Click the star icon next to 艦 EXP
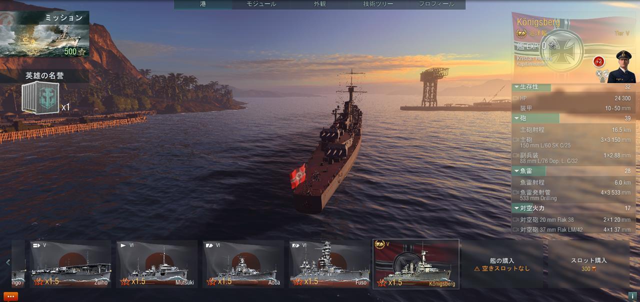 click(552, 46)
